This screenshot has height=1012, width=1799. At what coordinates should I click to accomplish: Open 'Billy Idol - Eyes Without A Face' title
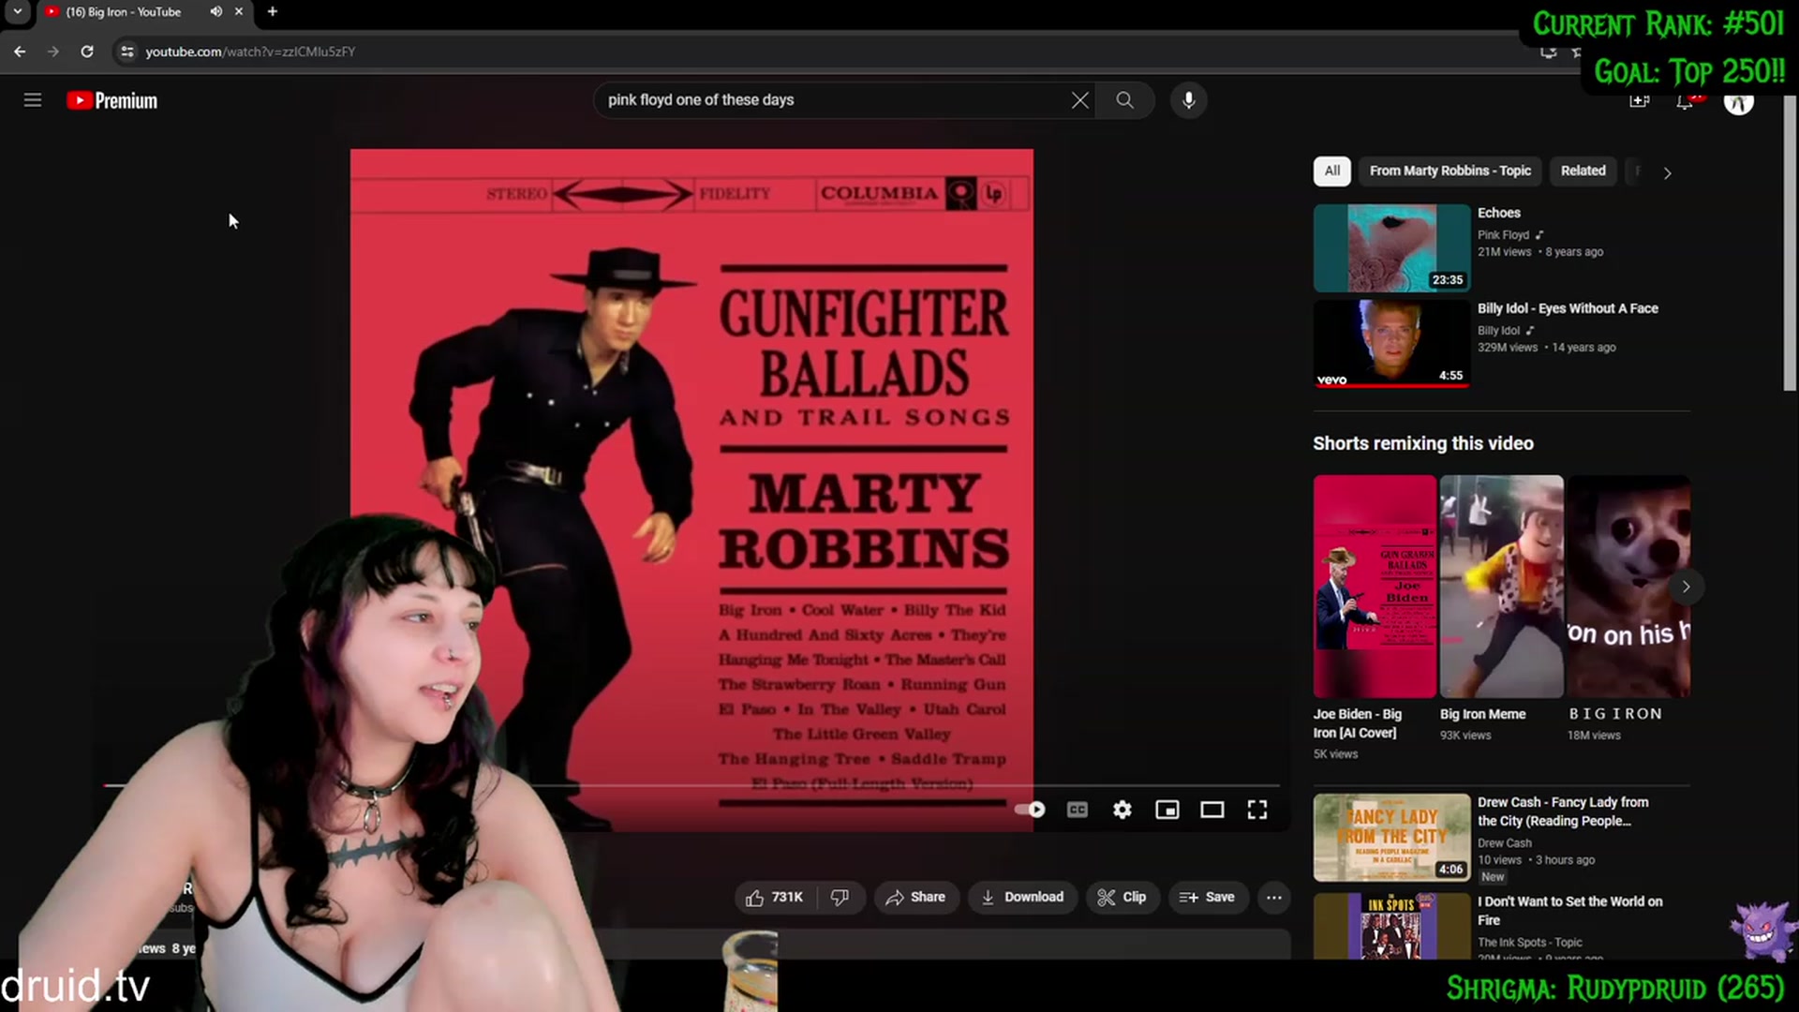(1568, 308)
